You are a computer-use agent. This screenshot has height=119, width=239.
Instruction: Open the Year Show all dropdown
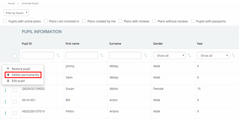[213, 56]
